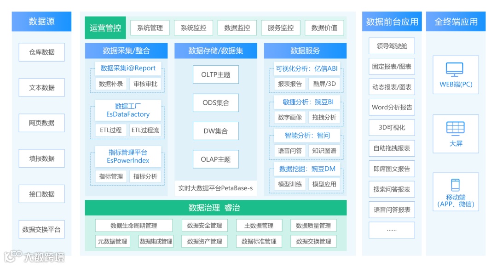
Task: Click the 数据治理 睿治 green bar
Action: tap(215, 208)
